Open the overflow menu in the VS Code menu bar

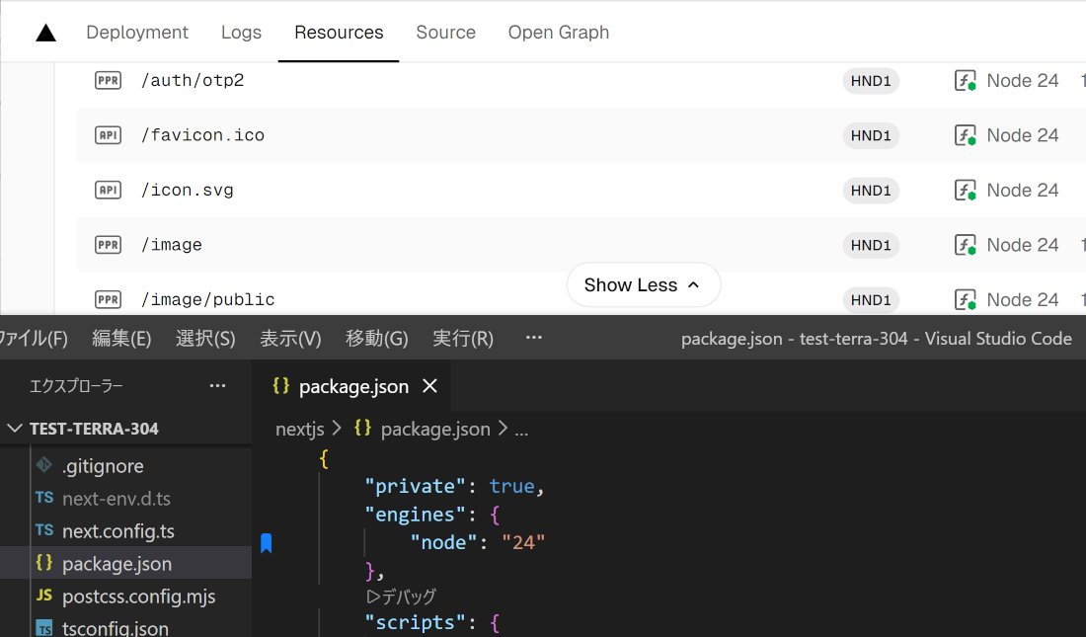533,338
